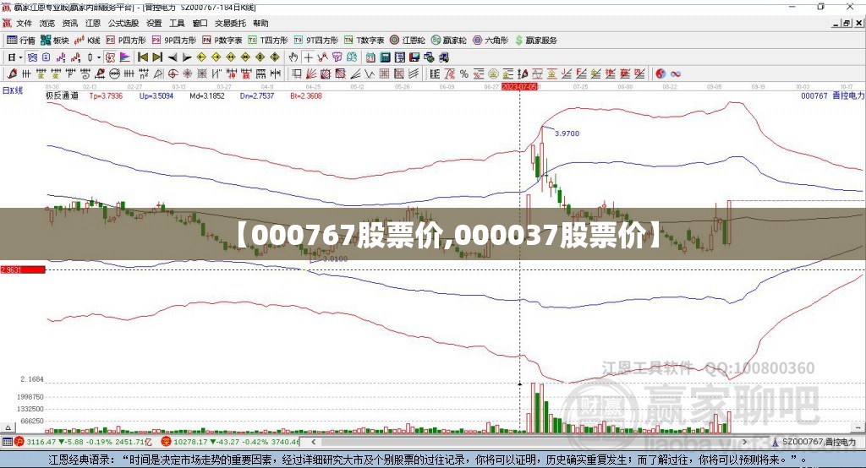The width and height of the screenshot is (866, 468).
Task: Click the Dn=2.7537 indicator value
Action: pyautogui.click(x=257, y=96)
